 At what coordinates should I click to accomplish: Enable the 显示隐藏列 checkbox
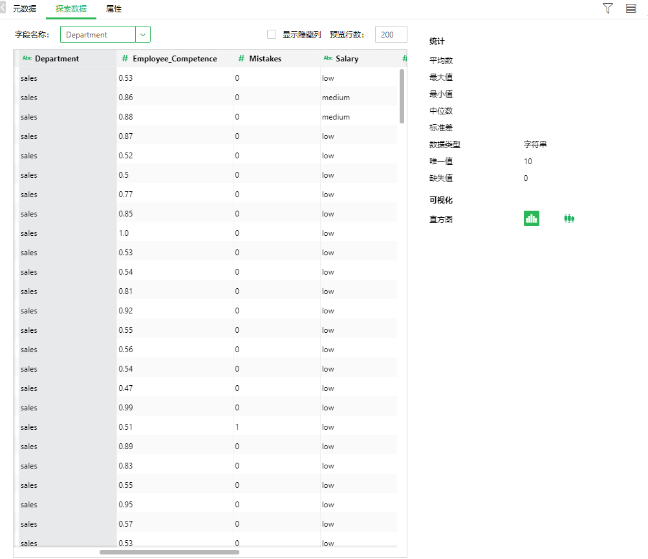pos(271,34)
